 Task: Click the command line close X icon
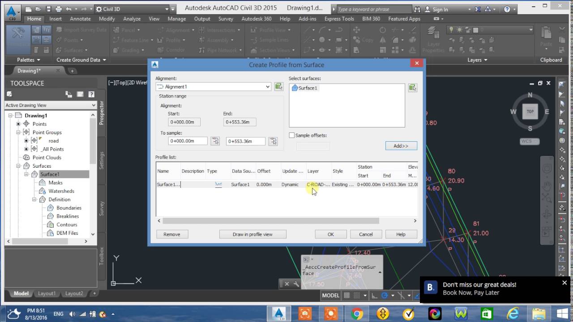tap(286, 284)
